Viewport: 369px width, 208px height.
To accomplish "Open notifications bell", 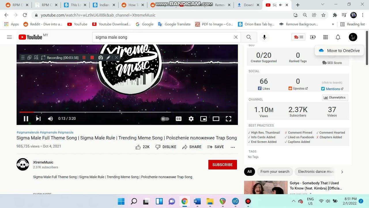I will [338, 37].
